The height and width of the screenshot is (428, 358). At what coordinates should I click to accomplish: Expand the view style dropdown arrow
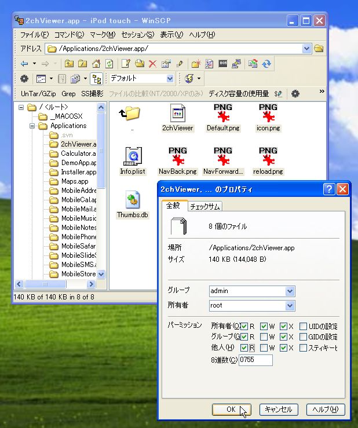click(x=51, y=79)
